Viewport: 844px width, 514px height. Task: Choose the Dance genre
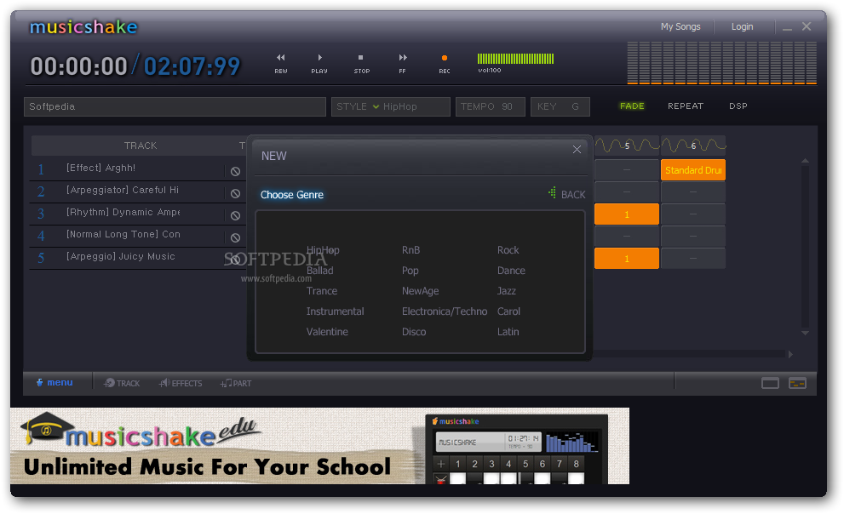click(x=511, y=271)
